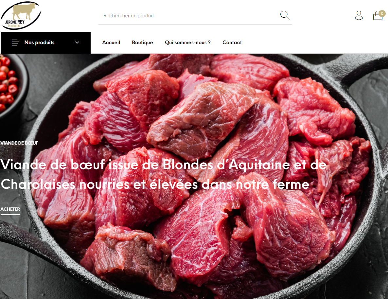388x299 pixels.
Task: Click the ACHETER link on the banner
Action: tap(10, 209)
